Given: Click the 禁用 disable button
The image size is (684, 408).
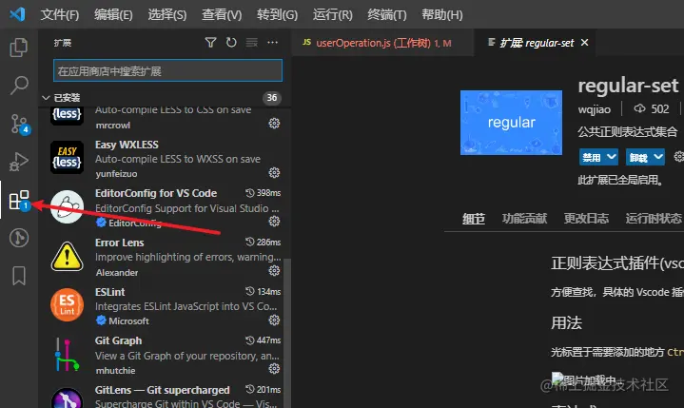Looking at the screenshot, I should 592,157.
